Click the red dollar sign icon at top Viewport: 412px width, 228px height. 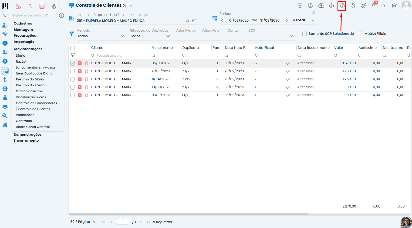click(30, 6)
